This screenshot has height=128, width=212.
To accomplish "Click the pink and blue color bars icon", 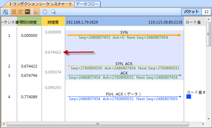I will click(x=36, y=12).
